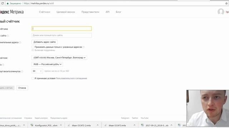This screenshot has height=128, width=229.
Task: Open the Справка footer link
Action: coord(28,118)
